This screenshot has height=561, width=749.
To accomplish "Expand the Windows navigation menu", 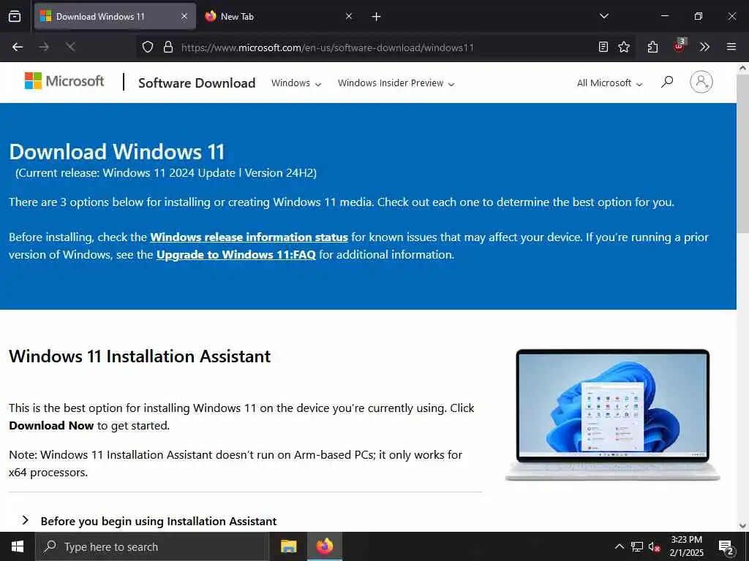I will tap(296, 83).
